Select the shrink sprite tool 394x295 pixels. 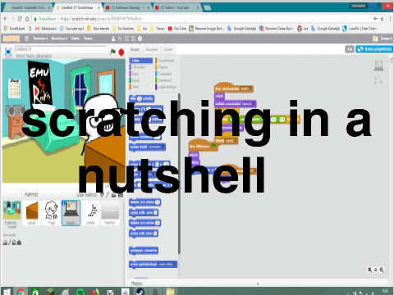(133, 39)
